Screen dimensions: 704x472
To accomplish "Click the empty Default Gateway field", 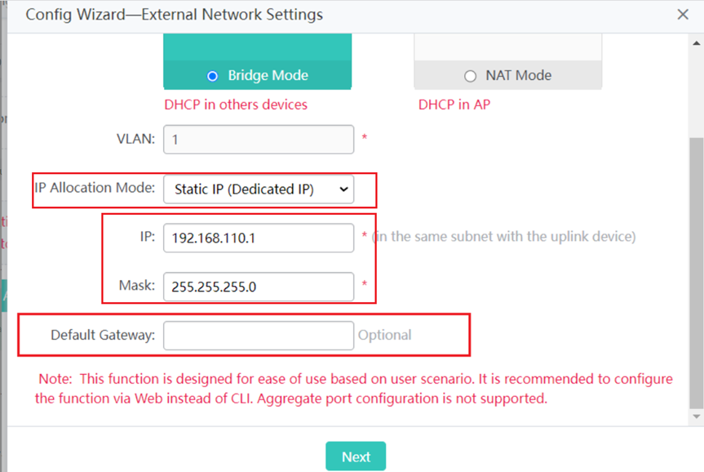I will tap(259, 336).
